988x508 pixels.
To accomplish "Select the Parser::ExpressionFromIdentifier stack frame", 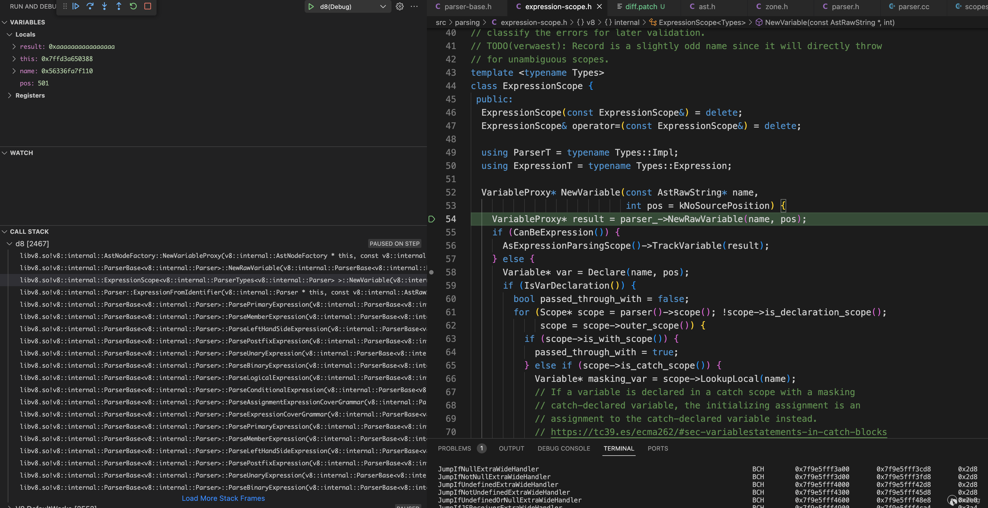I will (x=222, y=292).
